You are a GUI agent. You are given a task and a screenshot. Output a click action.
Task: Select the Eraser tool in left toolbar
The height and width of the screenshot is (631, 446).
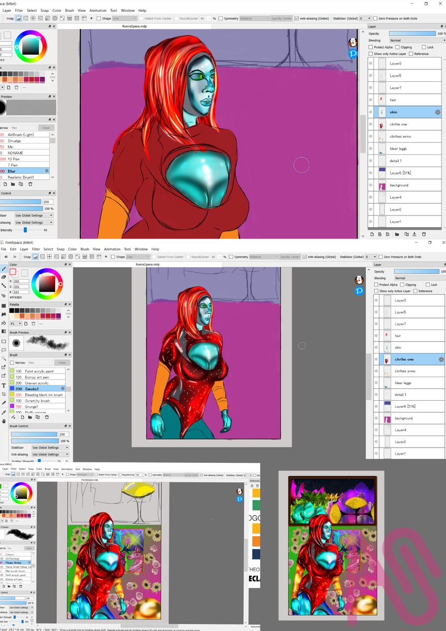pos(4,278)
